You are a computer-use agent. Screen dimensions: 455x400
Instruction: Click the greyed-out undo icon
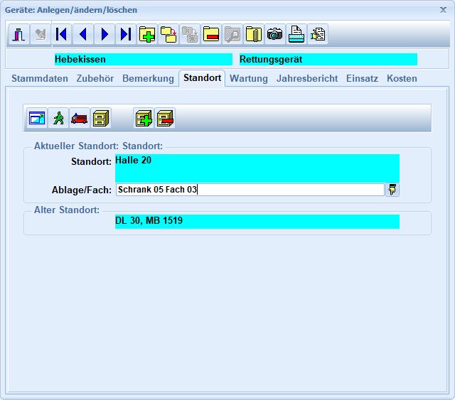41,34
